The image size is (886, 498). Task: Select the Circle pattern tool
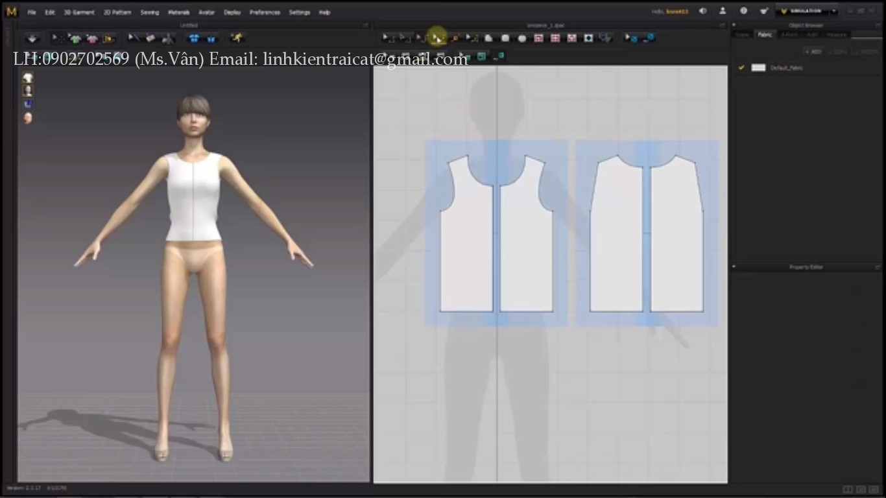coord(522,38)
